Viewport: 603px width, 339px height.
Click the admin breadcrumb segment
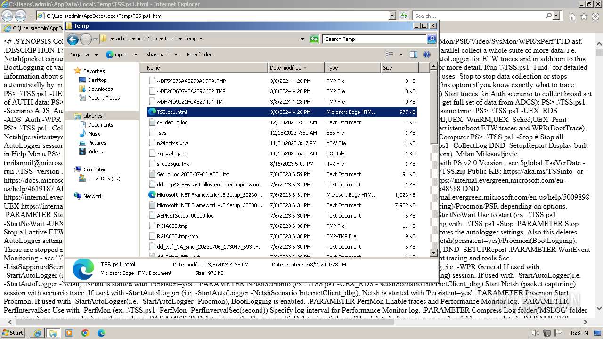122,39
